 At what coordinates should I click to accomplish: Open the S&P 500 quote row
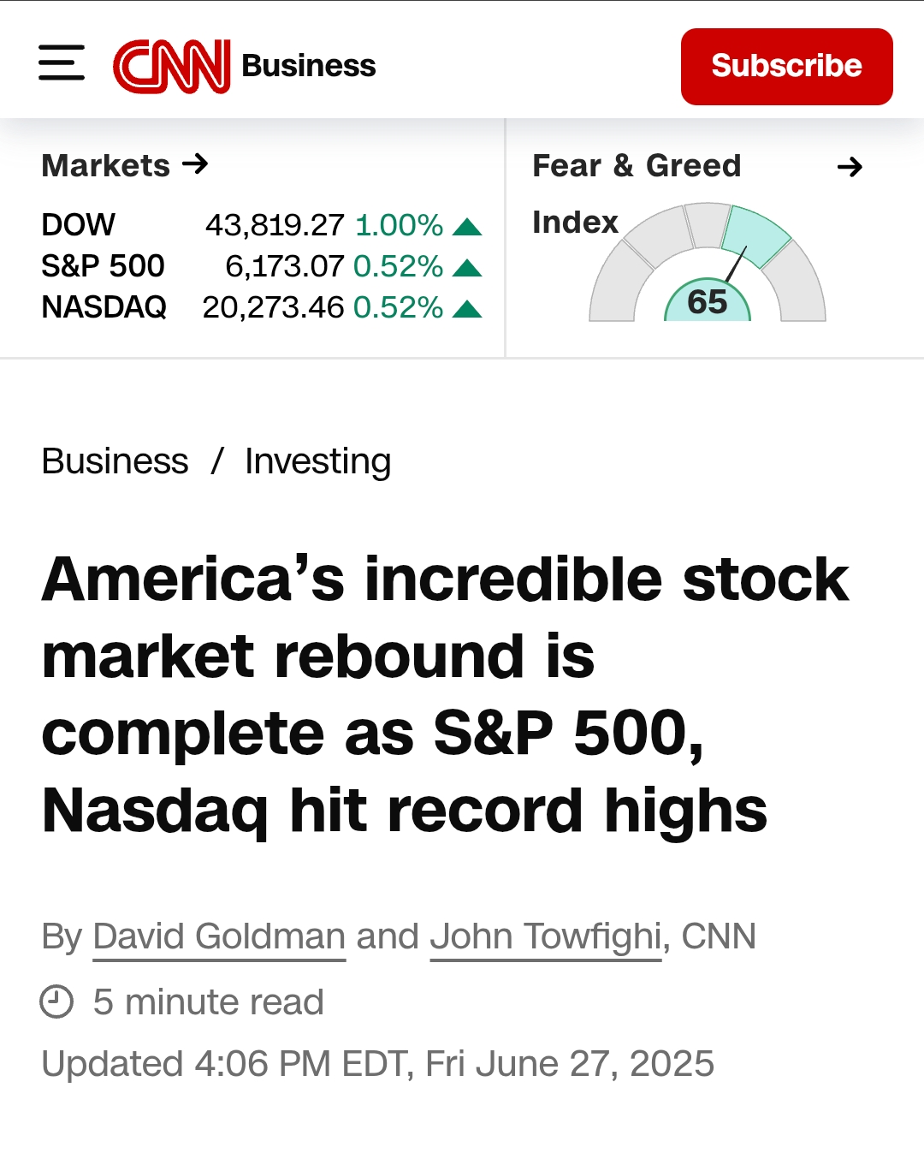[x=262, y=266]
